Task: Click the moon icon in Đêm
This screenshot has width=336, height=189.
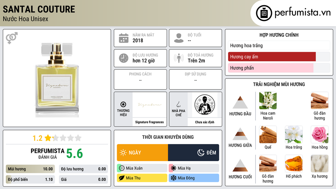Action: tap(201, 153)
